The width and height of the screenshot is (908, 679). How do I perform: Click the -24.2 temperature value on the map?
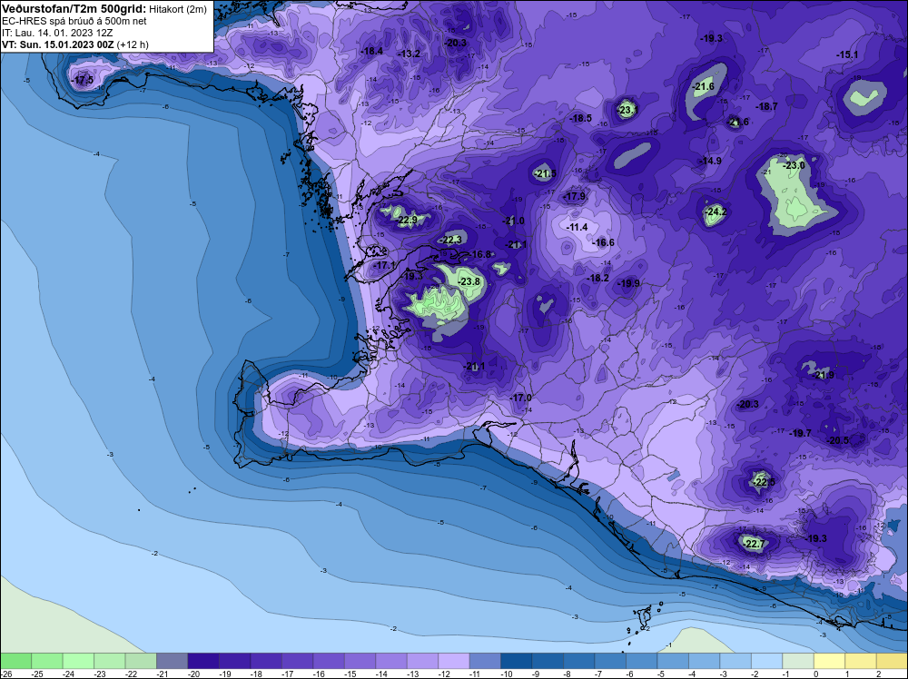coord(716,212)
